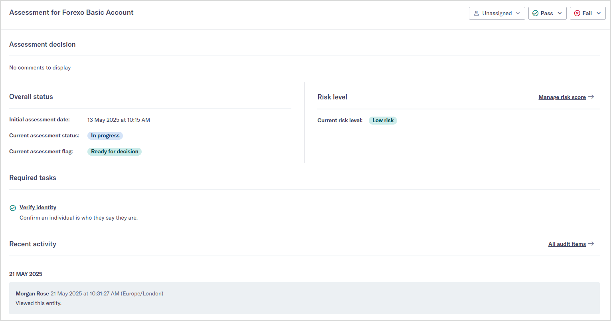Open the Manage risk score link
The width and height of the screenshot is (611, 321).
(x=562, y=97)
